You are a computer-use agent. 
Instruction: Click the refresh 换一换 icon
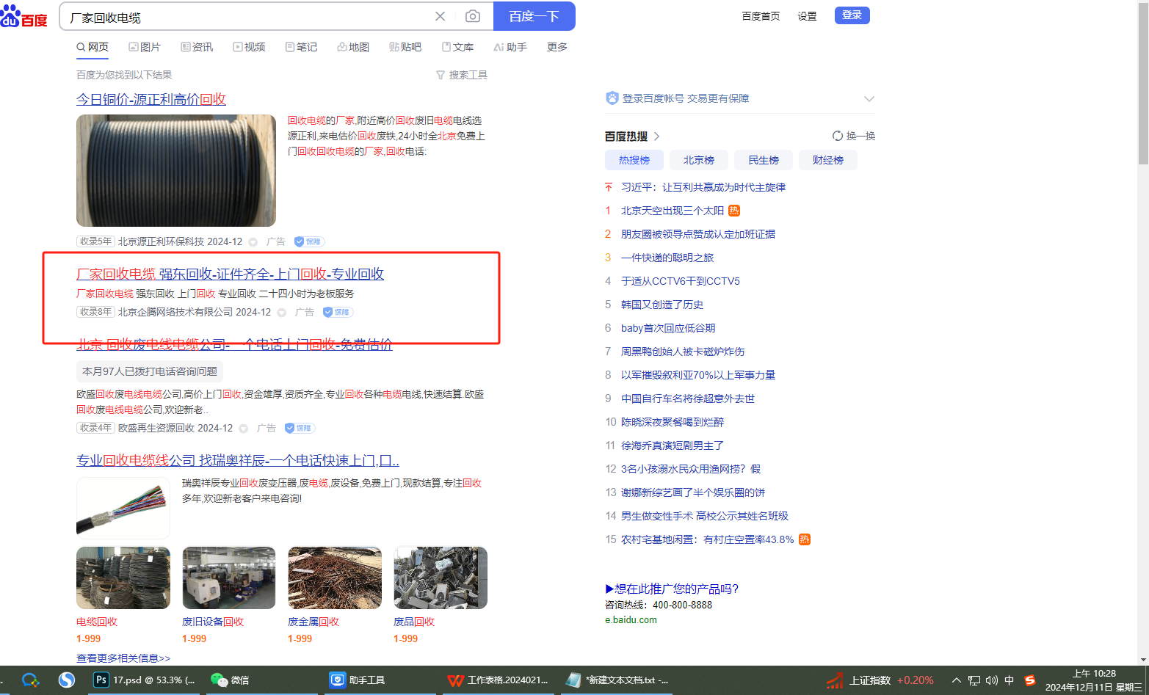pyautogui.click(x=838, y=136)
